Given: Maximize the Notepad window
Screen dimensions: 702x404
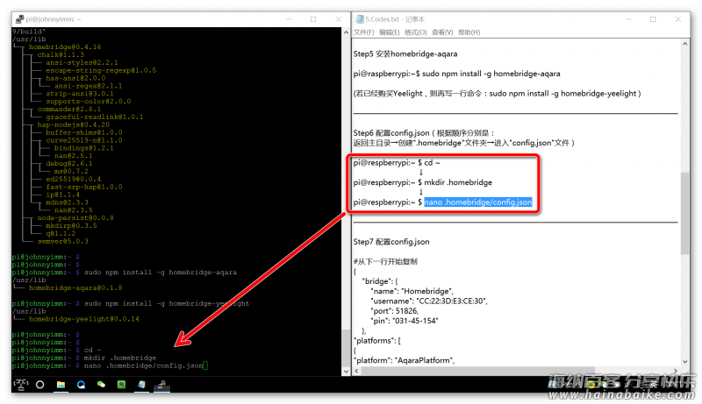Looking at the screenshot, I should coord(653,19).
